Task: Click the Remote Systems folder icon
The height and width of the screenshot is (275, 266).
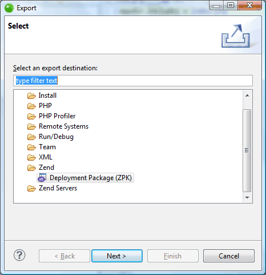Action: pyautogui.click(x=31, y=126)
